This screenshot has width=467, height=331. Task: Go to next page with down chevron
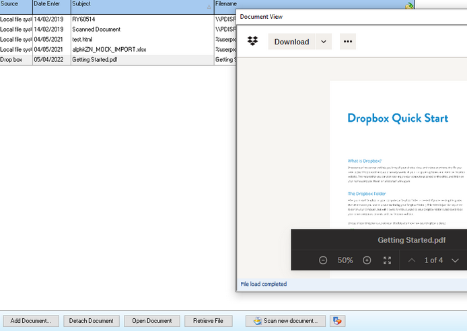click(x=455, y=260)
